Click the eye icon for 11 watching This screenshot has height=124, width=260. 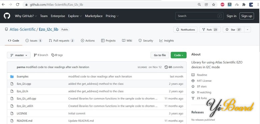pyautogui.click(x=193, y=92)
